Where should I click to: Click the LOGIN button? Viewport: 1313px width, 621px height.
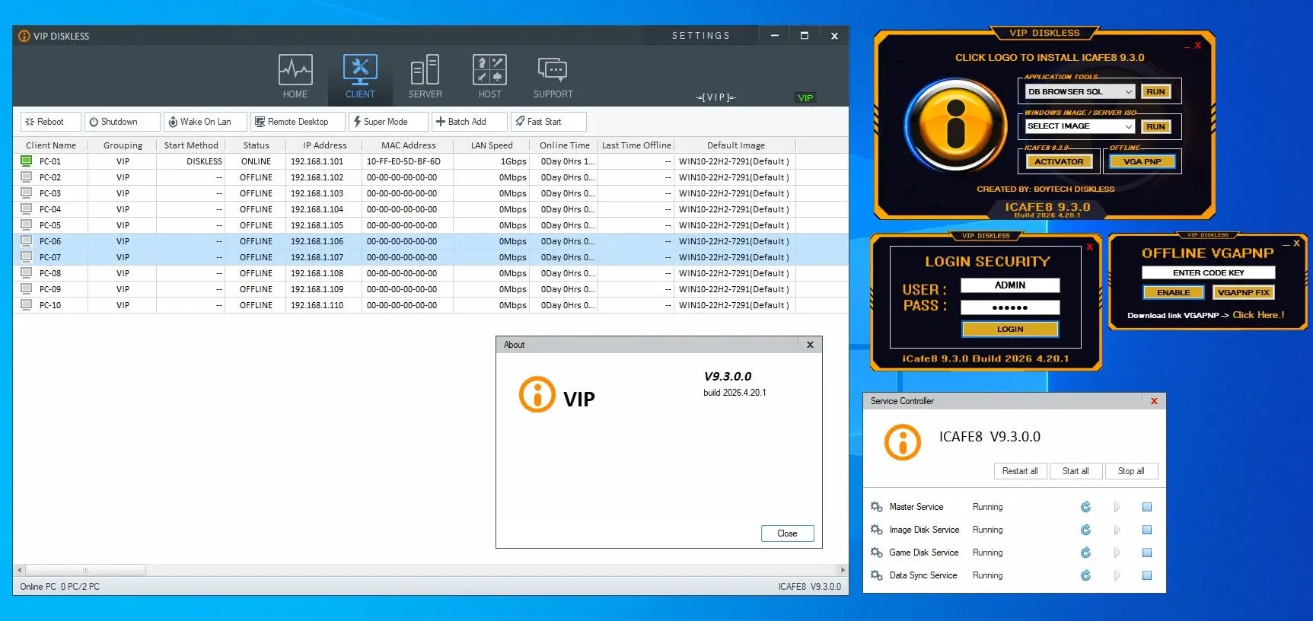pyautogui.click(x=1010, y=329)
